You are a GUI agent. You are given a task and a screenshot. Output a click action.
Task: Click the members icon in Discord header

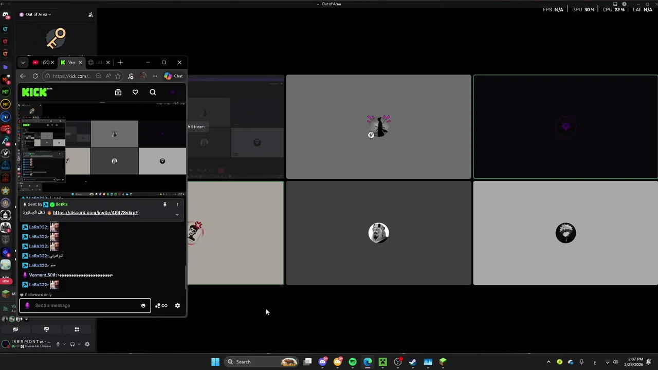pos(90,14)
